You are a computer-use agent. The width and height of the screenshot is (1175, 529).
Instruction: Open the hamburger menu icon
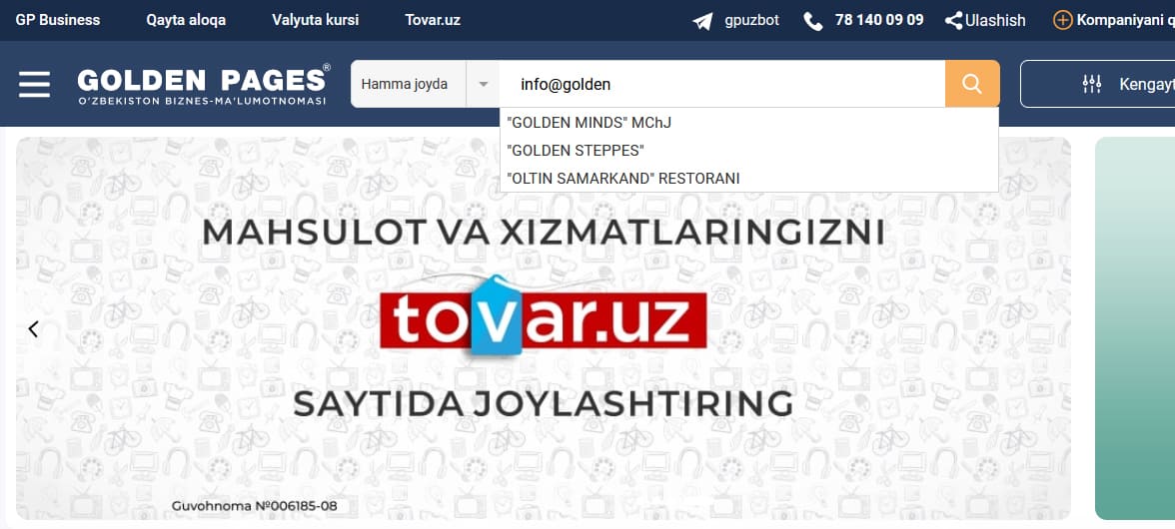(34, 84)
